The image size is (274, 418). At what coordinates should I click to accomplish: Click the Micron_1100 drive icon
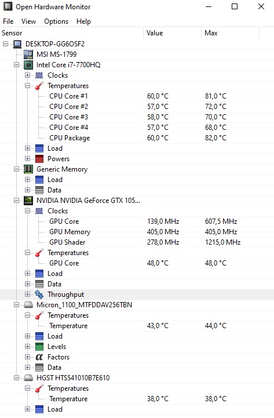pos(28,305)
